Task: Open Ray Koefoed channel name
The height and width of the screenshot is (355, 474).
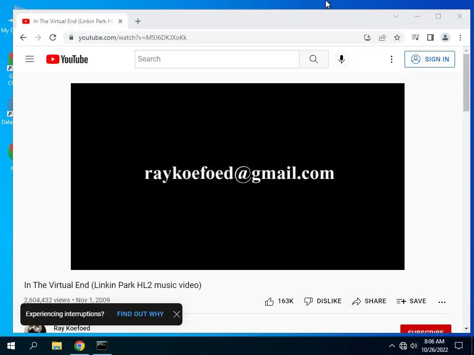Action: pyautogui.click(x=72, y=328)
